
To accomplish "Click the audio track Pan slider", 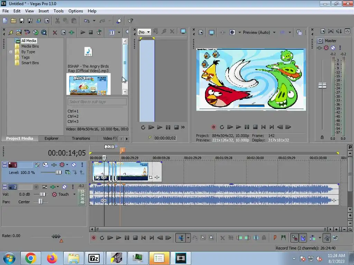I will [40, 202].
